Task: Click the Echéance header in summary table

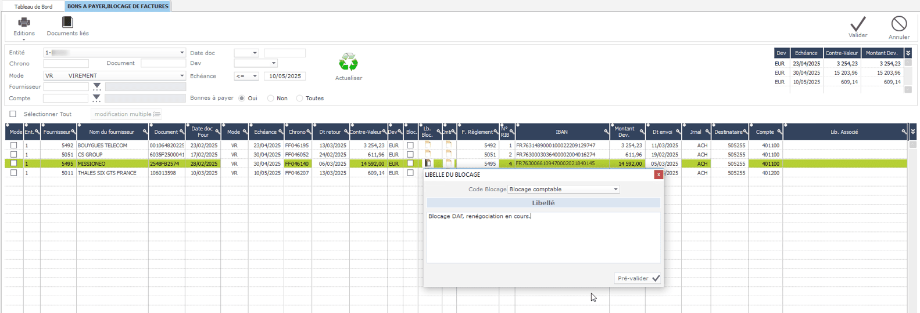Action: click(806, 53)
